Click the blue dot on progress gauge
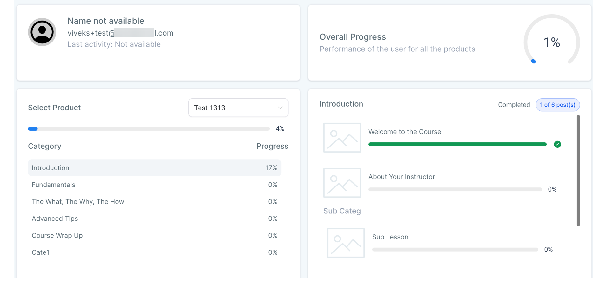This screenshot has height=281, width=593. coord(533,61)
